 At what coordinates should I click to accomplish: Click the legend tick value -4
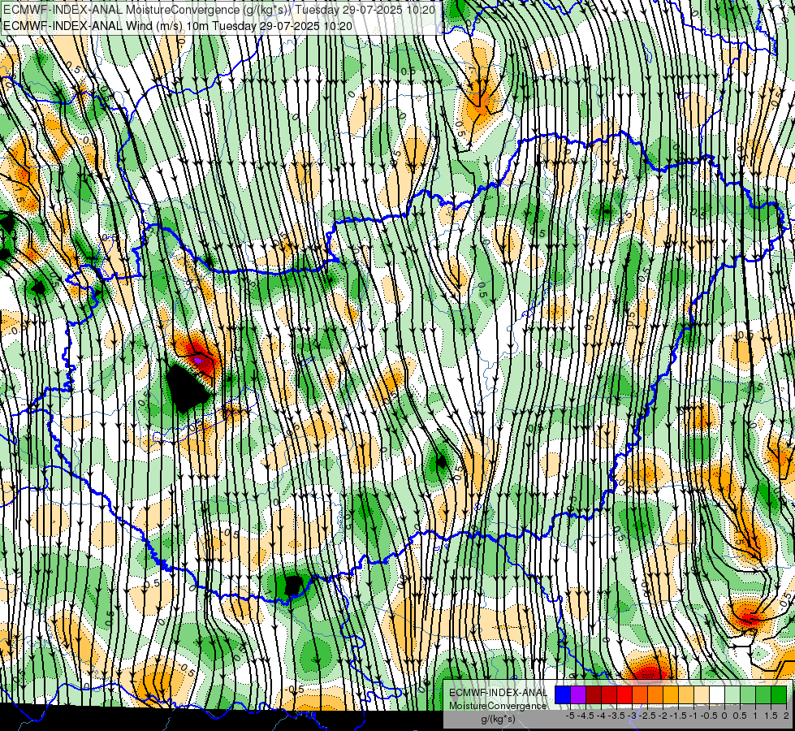pos(601,716)
